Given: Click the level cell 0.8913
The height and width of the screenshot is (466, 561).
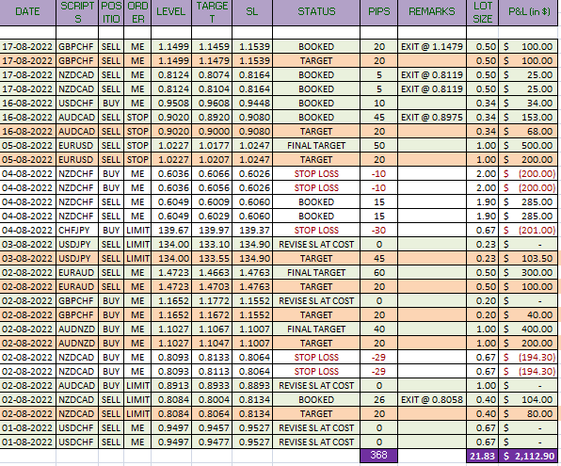Looking at the screenshot, I should pos(171,386).
